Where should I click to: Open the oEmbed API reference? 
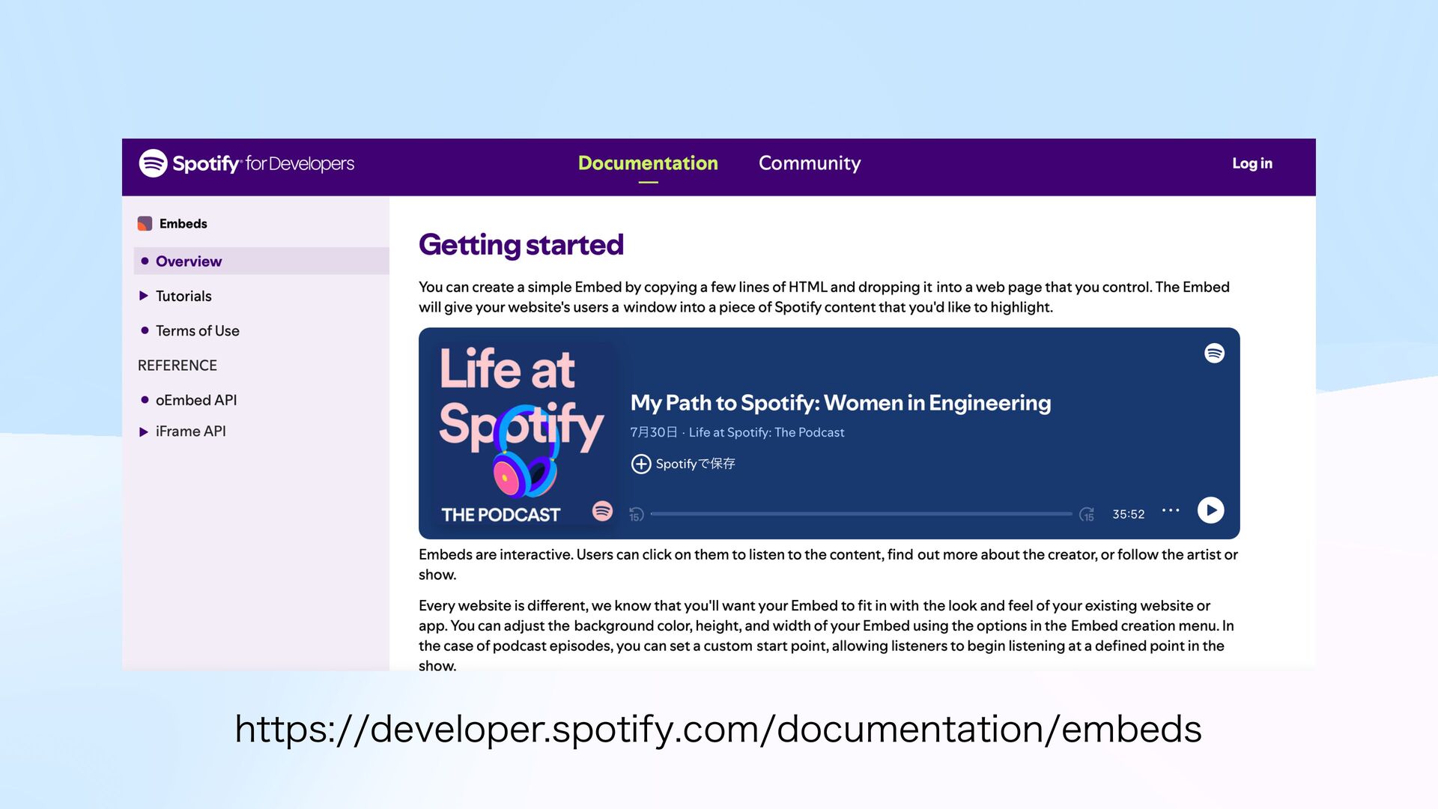click(196, 401)
